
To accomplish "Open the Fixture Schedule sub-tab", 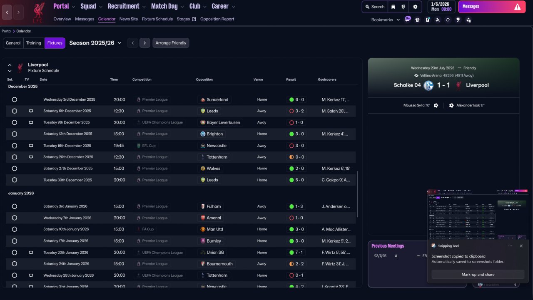I will pyautogui.click(x=157, y=19).
